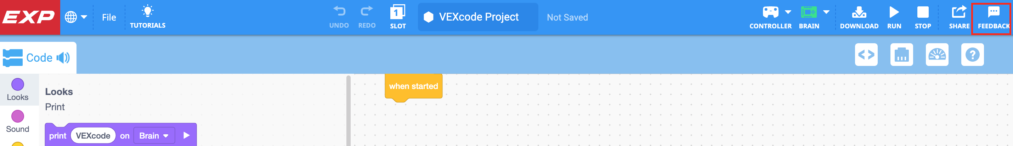Click the VEXcode Project name field
The image size is (1013, 146).
[x=478, y=17]
